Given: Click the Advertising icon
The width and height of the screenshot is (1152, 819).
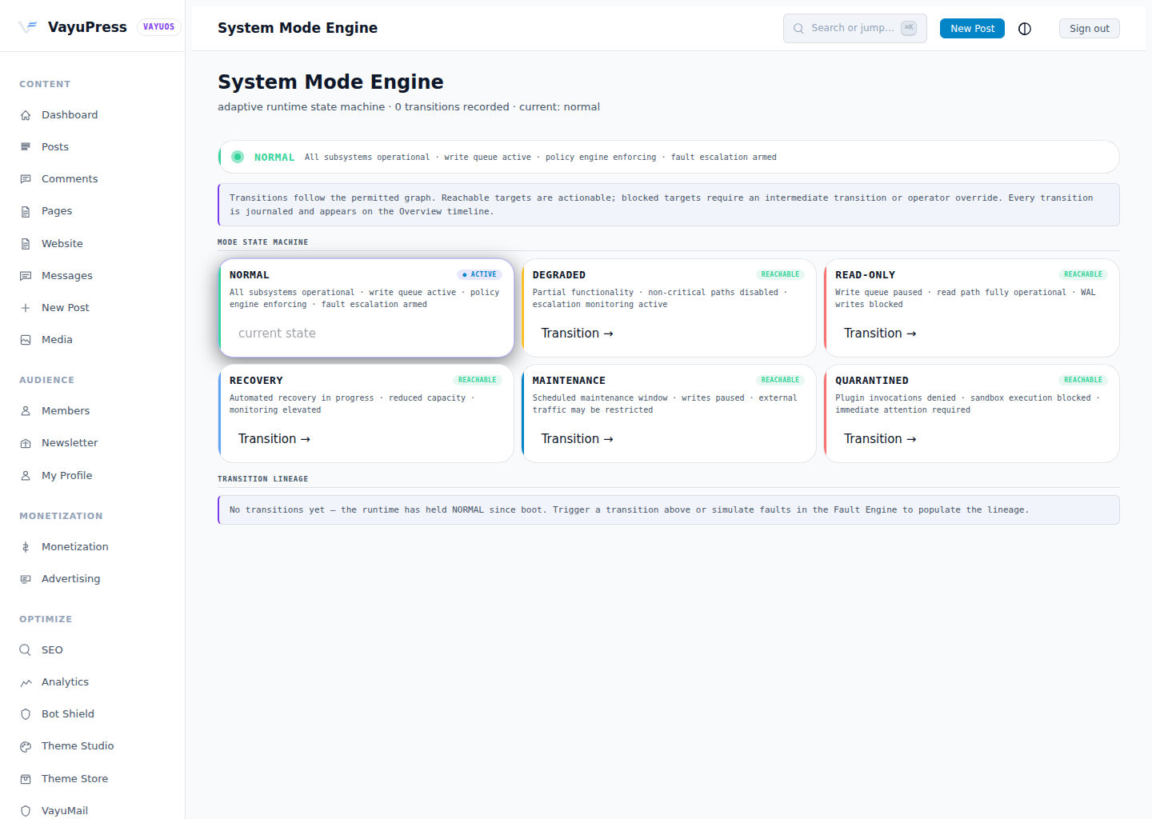Looking at the screenshot, I should pyautogui.click(x=26, y=579).
